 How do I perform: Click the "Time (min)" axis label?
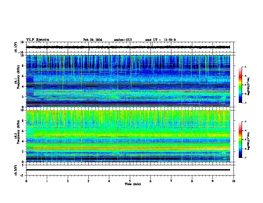click(x=133, y=184)
